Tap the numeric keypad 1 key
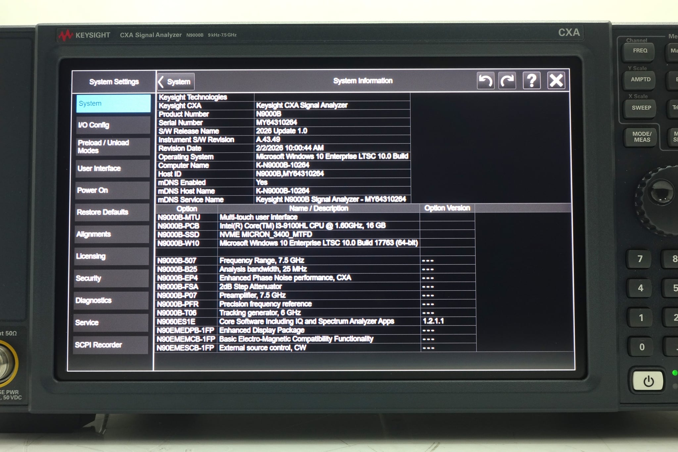The width and height of the screenshot is (678, 452). point(641,318)
